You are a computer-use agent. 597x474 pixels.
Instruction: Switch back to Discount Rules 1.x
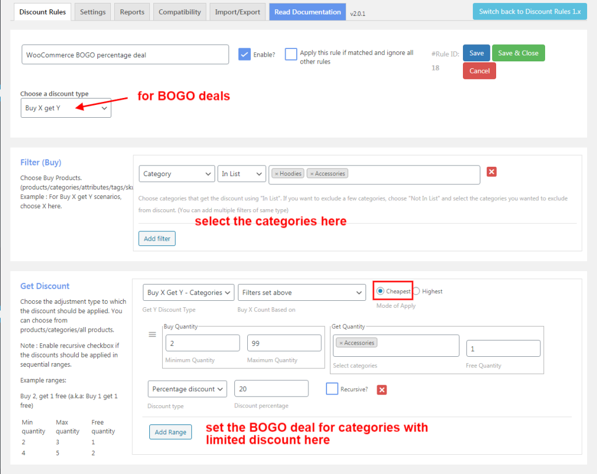click(529, 12)
